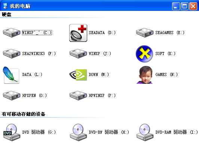Click the SEAGAMES (E:) hard drive icon
Viewport: 199px width, 143px height.
tap(145, 33)
